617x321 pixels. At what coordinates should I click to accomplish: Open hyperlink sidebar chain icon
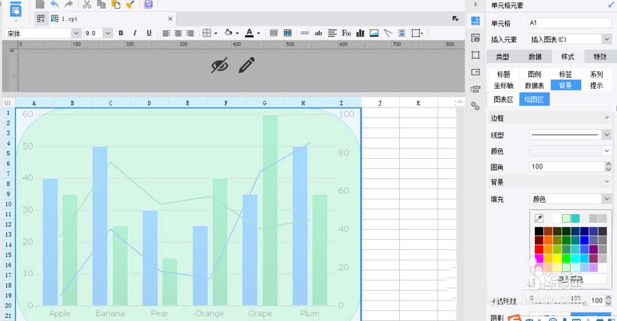pos(475,106)
